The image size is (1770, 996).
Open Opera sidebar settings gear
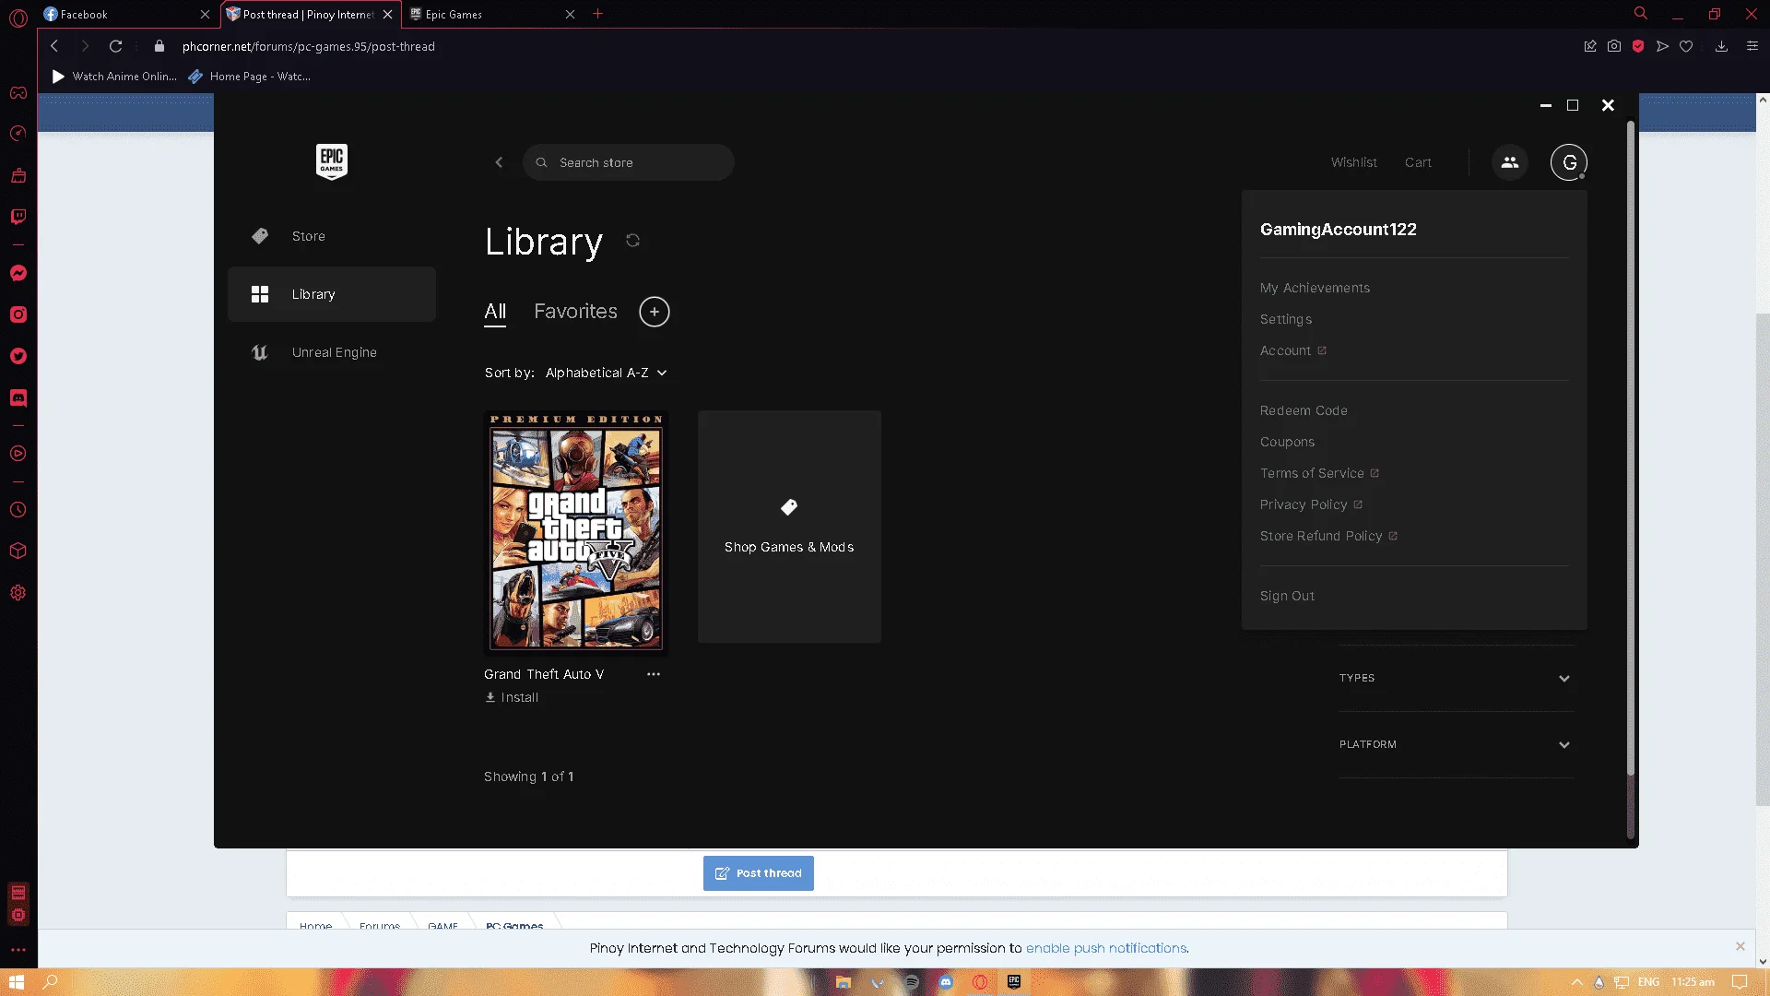(18, 593)
